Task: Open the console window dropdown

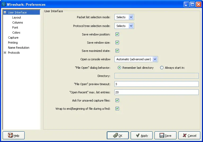Action: [136, 59]
